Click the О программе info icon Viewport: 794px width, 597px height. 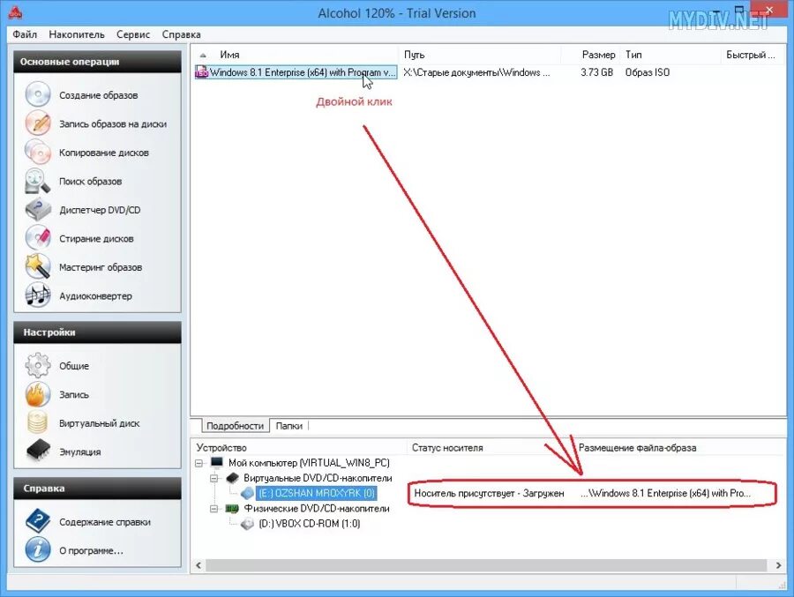pyautogui.click(x=38, y=550)
